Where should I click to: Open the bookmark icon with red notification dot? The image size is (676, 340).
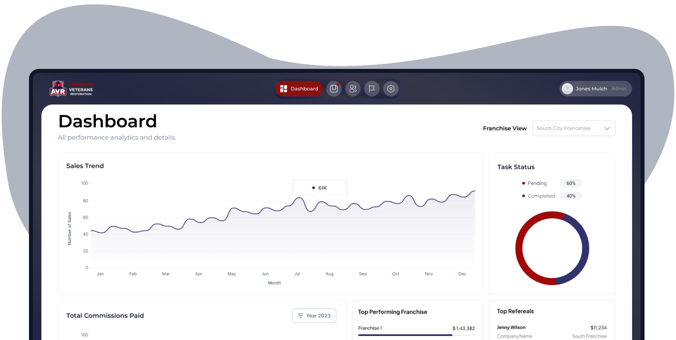pyautogui.click(x=334, y=89)
